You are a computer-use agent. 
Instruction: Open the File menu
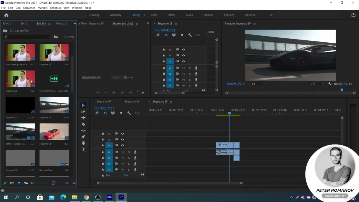(3, 8)
